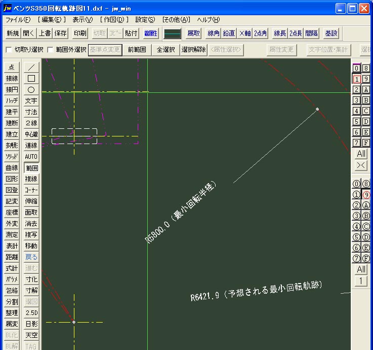Viewport: 373px width, 350px height.
Task: Toggle circled layer group F
Action: pos(366,258)
